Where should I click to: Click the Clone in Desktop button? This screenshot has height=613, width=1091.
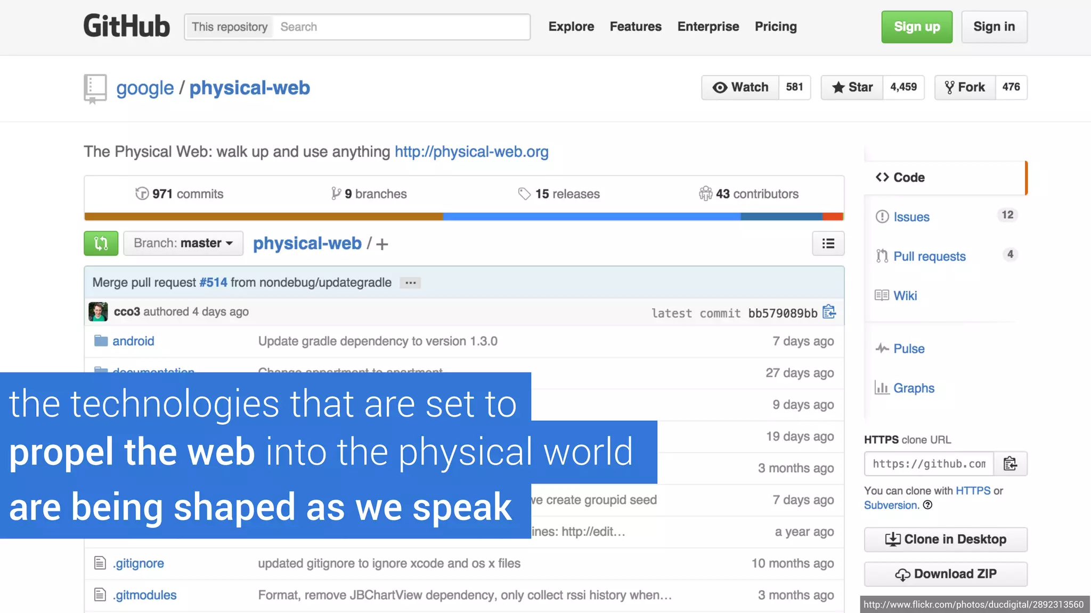click(x=946, y=540)
